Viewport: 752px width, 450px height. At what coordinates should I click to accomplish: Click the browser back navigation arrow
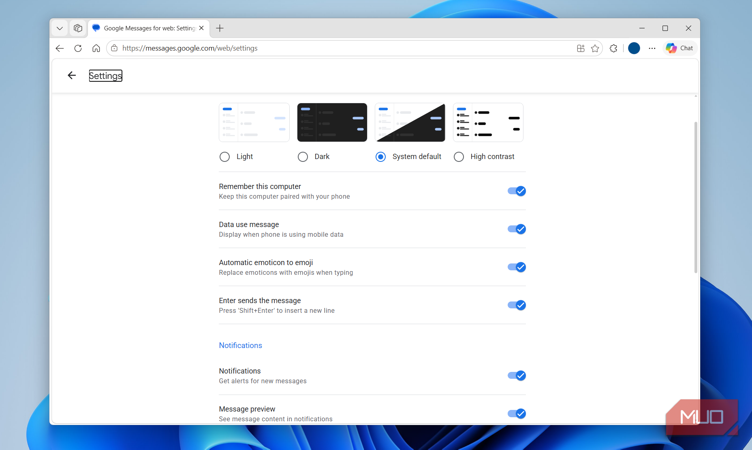[x=60, y=49]
